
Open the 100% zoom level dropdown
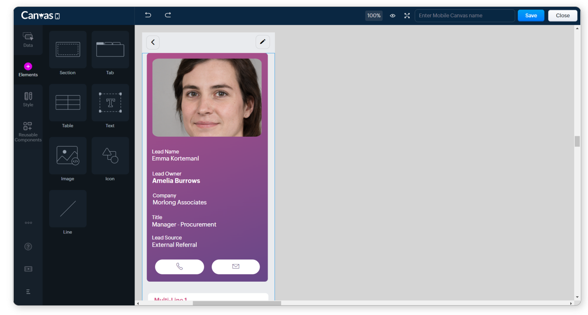[374, 16]
